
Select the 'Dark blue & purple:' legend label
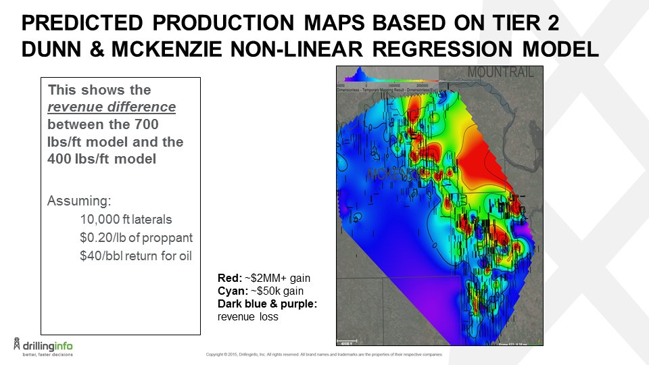click(x=268, y=303)
